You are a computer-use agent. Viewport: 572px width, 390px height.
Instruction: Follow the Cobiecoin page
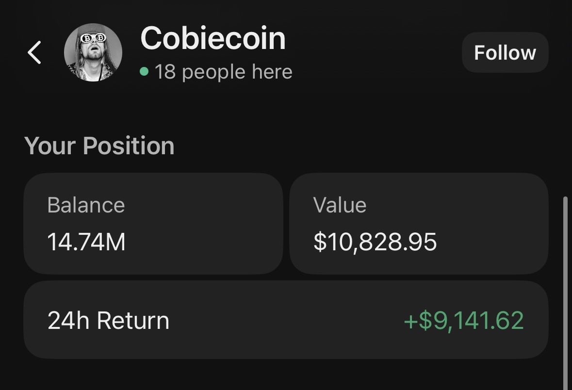pyautogui.click(x=505, y=52)
